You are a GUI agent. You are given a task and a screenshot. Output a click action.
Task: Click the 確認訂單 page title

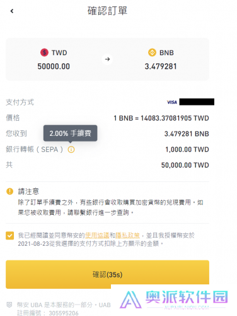point(107,11)
